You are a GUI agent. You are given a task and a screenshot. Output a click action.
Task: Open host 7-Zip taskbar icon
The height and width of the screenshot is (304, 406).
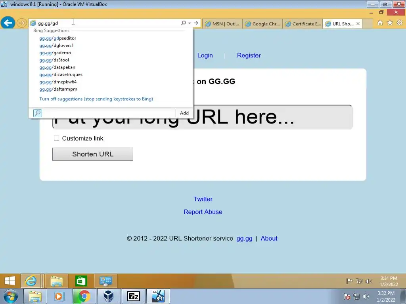tap(133, 296)
